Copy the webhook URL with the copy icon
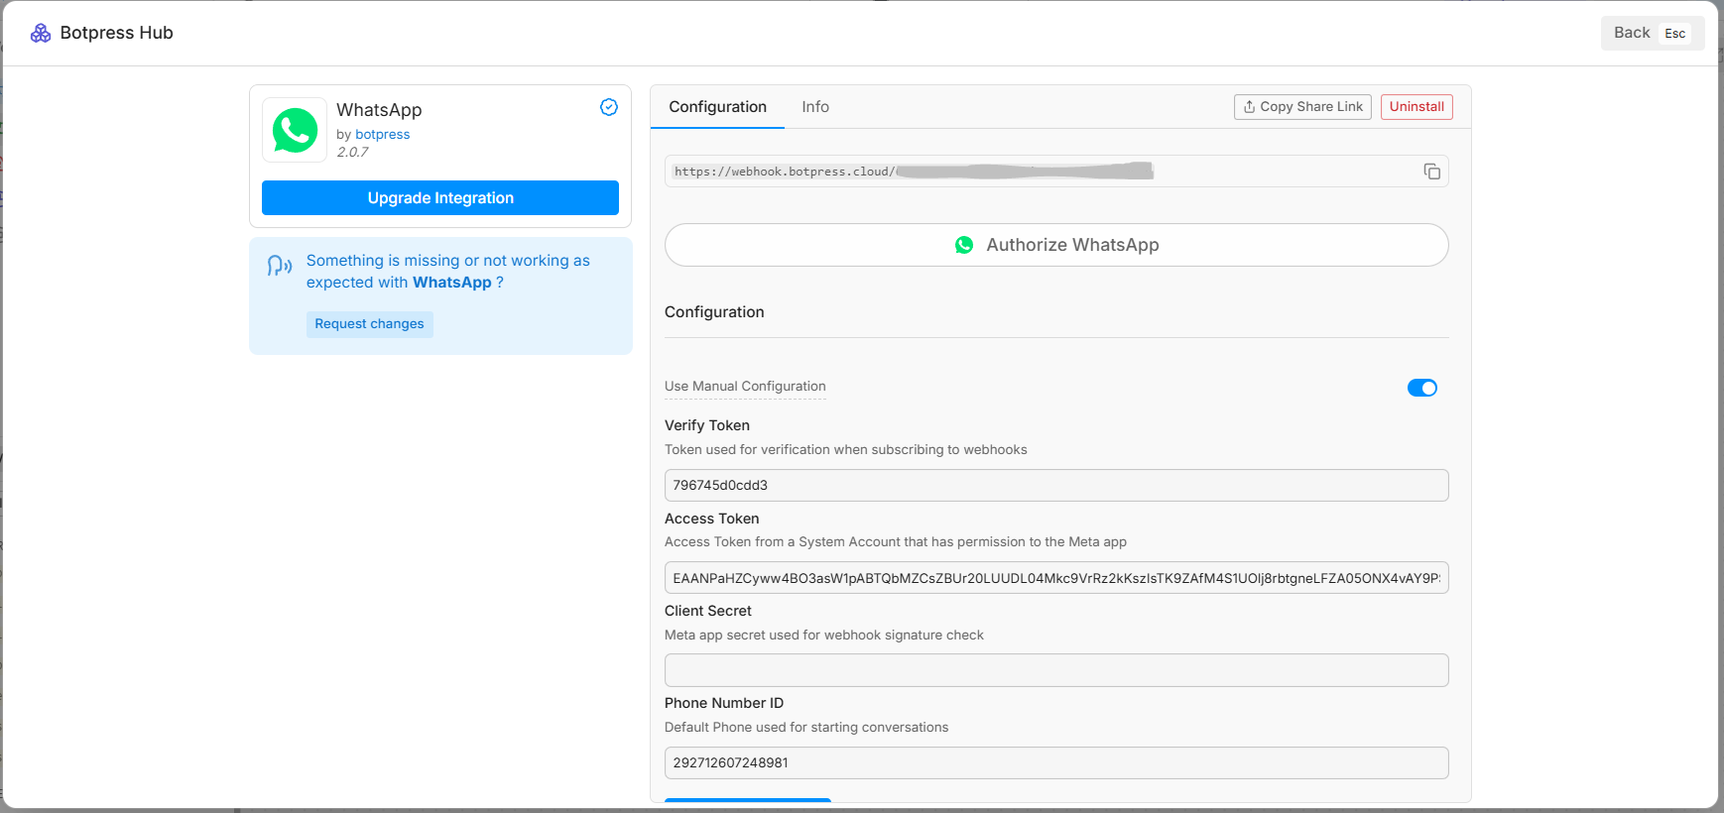 click(x=1431, y=172)
